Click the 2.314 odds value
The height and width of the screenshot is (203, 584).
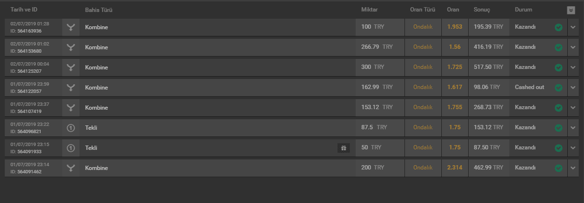coord(455,168)
